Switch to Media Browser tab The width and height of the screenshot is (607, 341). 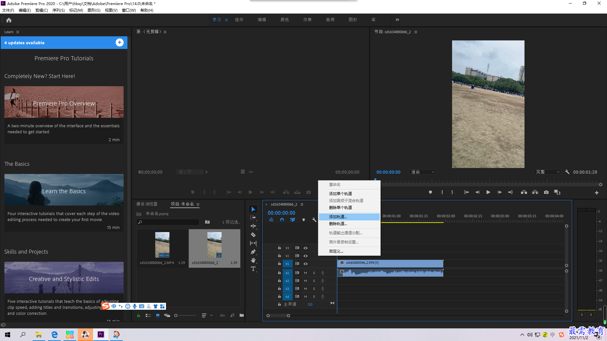coord(147,204)
